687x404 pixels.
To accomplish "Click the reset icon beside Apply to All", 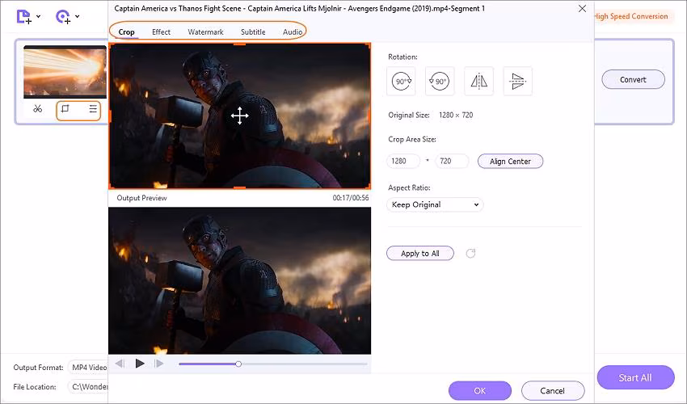I will point(470,253).
